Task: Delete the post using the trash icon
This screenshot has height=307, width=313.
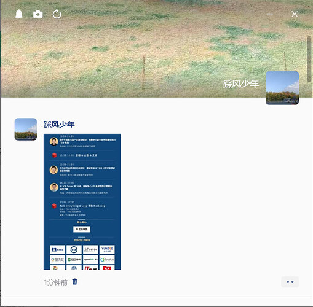Action: 75,282
